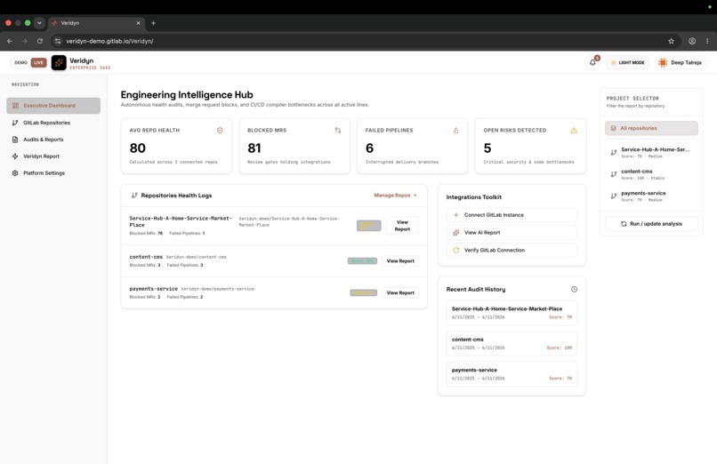This screenshot has width=717, height=464.
Task: Select the DEMO mode label
Action: pos(20,62)
